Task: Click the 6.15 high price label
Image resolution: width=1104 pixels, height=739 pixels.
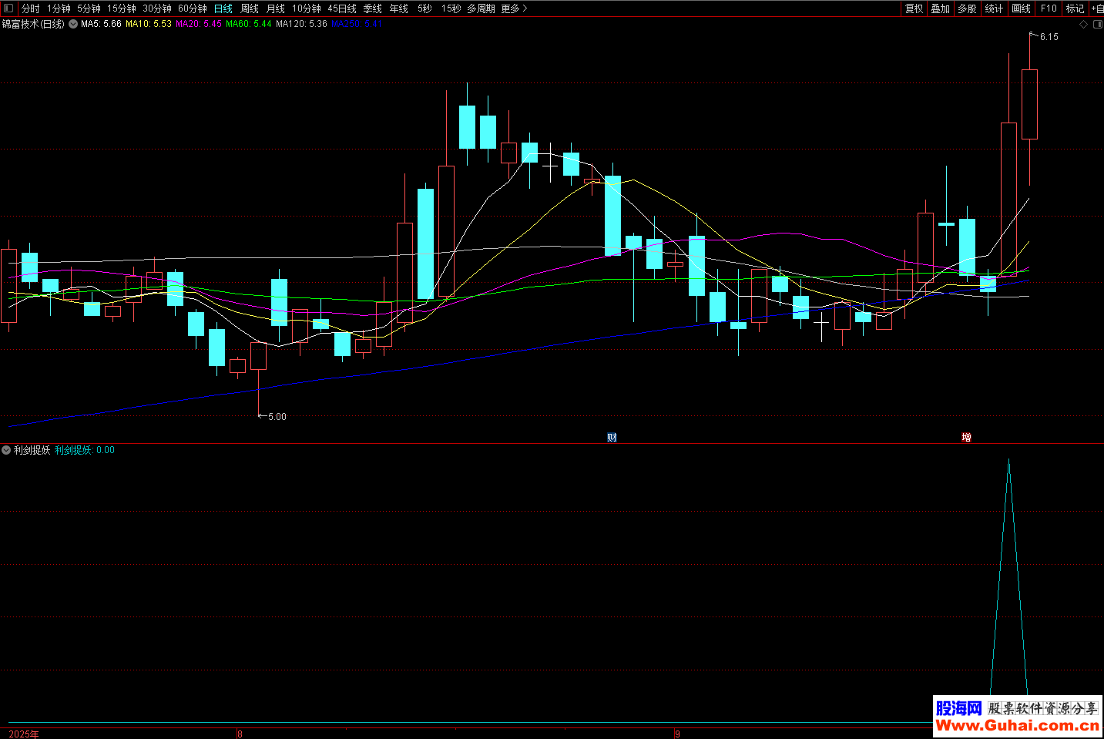Action: pos(1049,37)
